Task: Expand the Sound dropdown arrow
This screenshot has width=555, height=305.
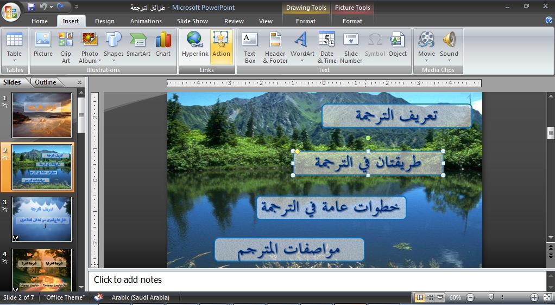Action: coord(449,61)
